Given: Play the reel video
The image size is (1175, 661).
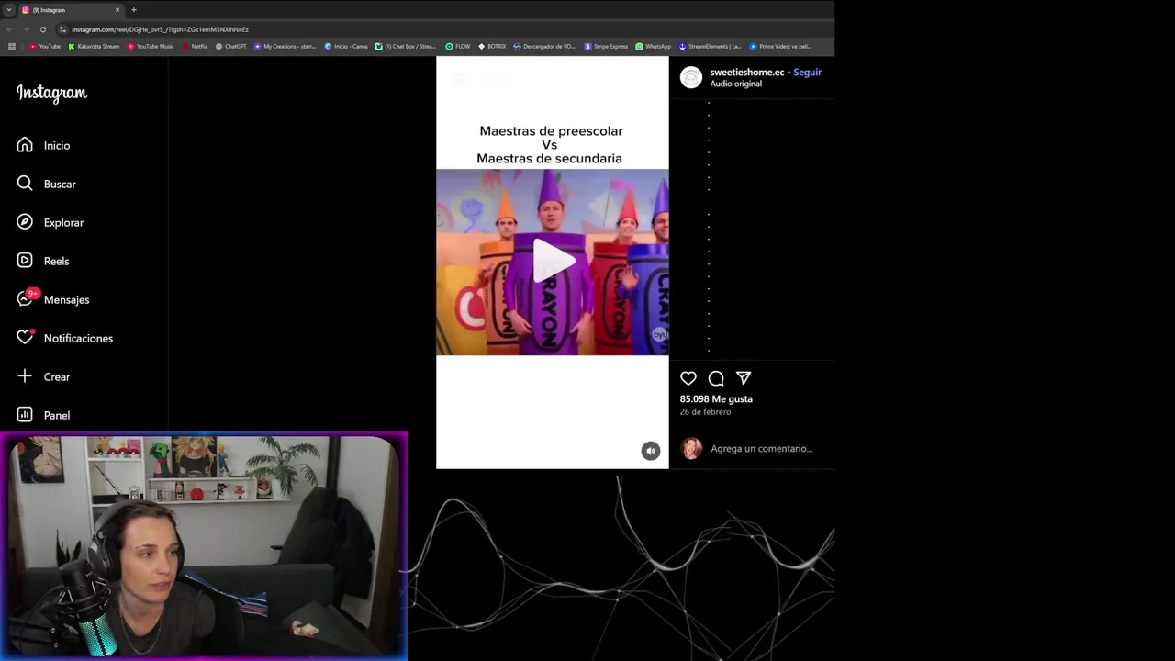Looking at the screenshot, I should click(553, 261).
